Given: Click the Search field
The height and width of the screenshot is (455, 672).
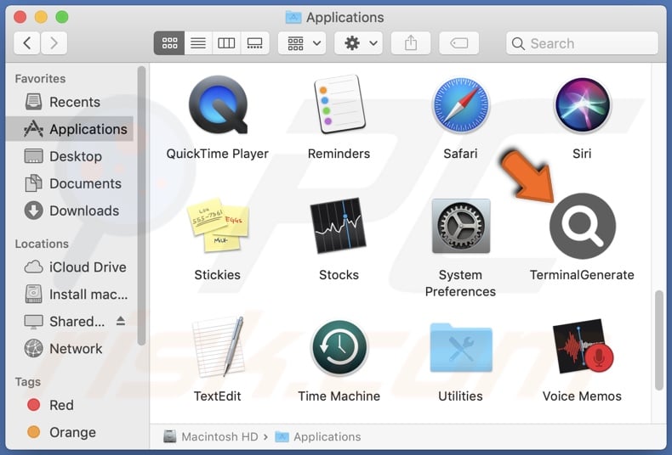Looking at the screenshot, I should click(x=582, y=43).
